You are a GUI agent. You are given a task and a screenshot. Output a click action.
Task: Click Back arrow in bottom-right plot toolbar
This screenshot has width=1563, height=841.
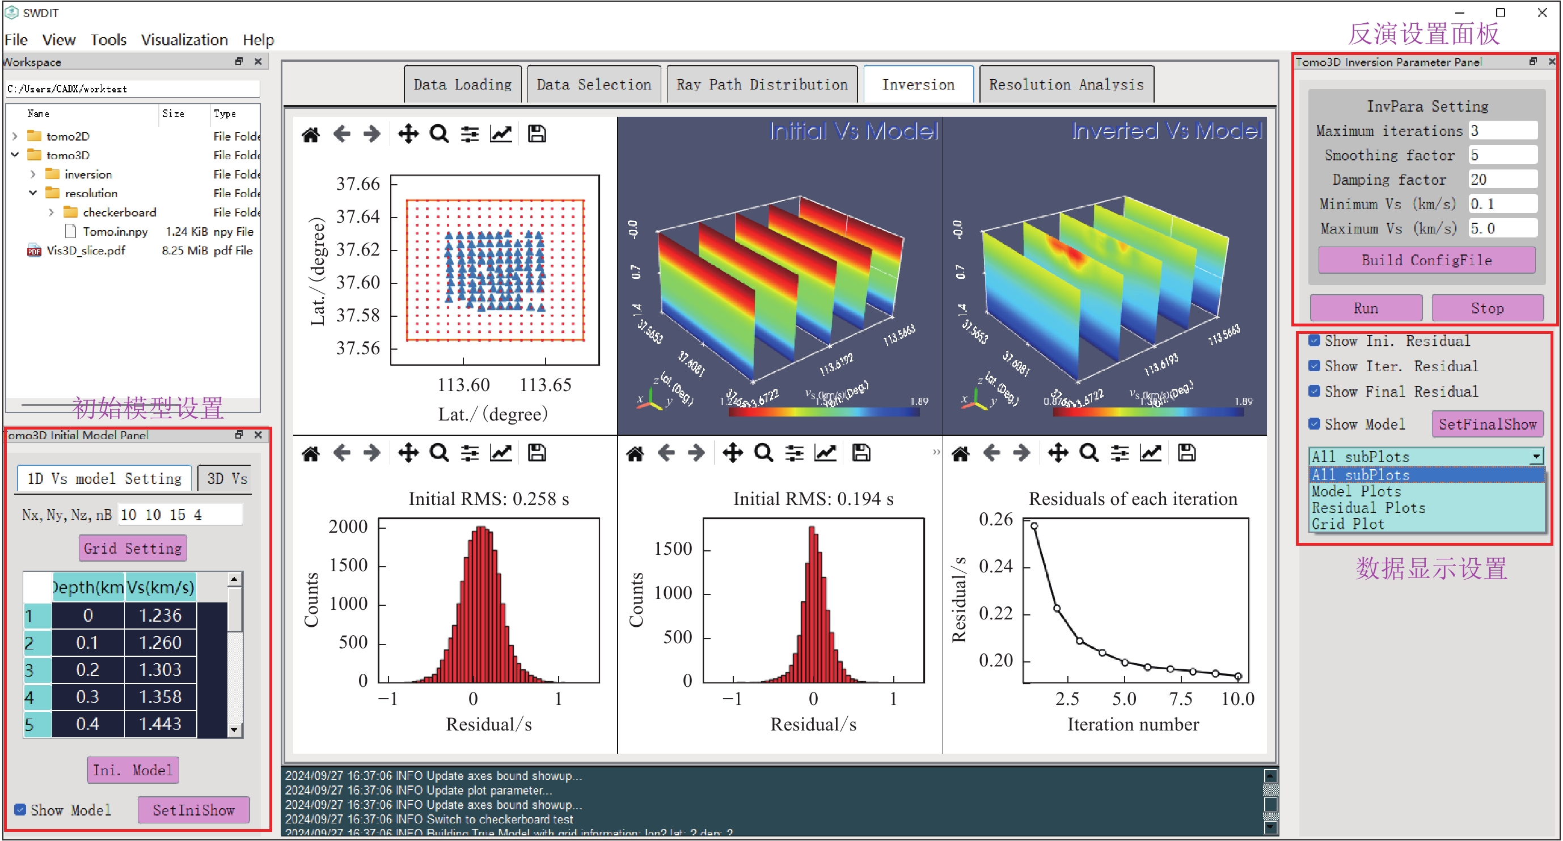[991, 453]
